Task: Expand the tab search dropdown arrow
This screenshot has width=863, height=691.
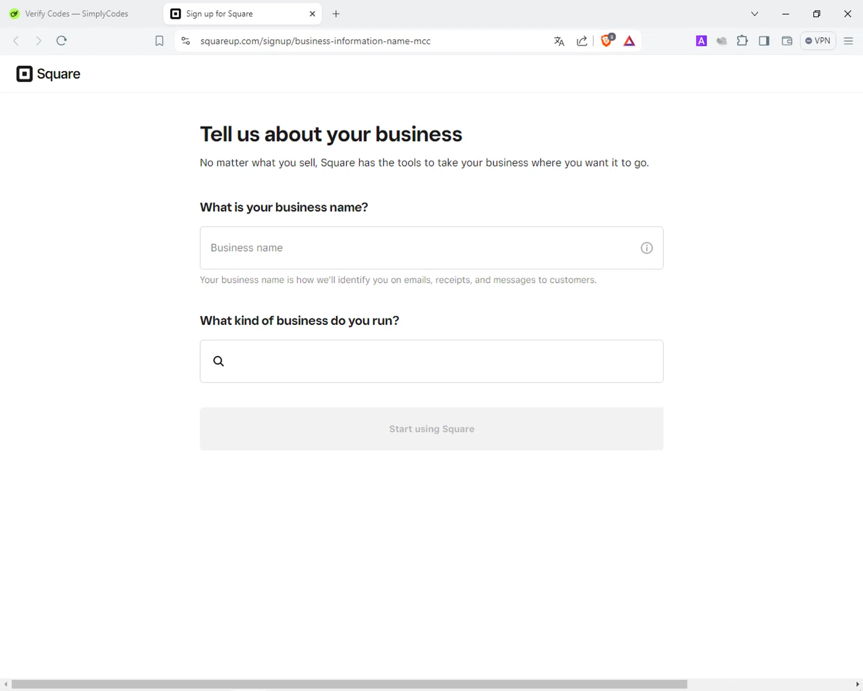Action: [755, 14]
